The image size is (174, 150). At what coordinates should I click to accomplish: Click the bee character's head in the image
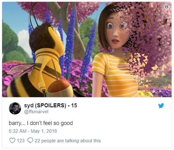(47, 37)
